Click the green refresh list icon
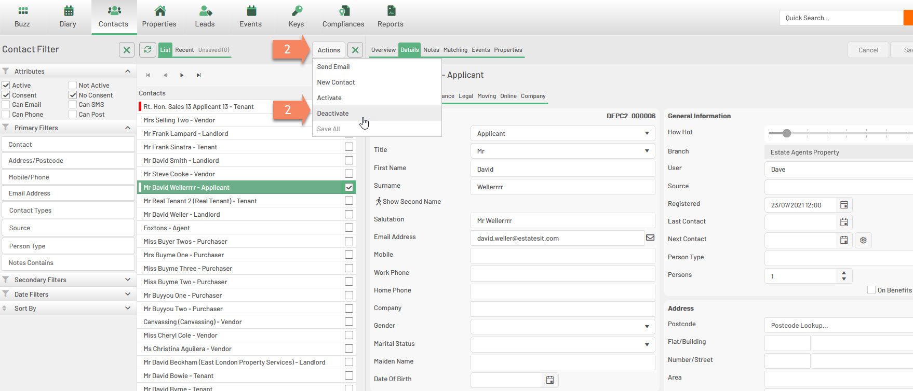Viewport: 913px width, 391px height. pos(148,50)
